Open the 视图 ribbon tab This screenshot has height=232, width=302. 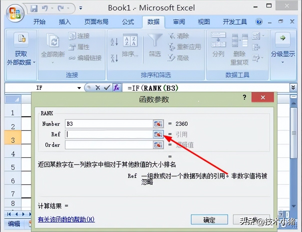(x=204, y=22)
